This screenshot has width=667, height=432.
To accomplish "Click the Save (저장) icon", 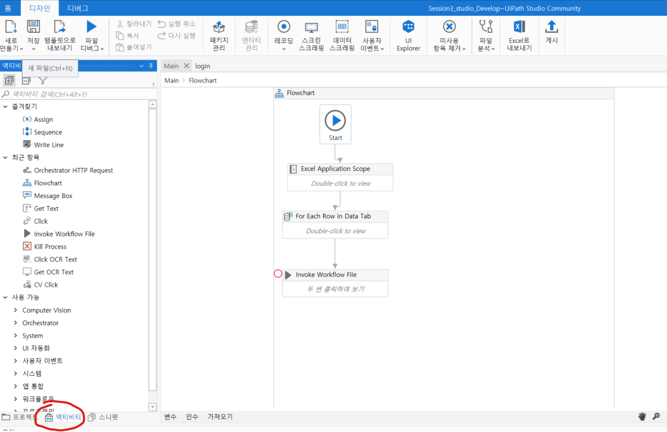I will coord(33,27).
